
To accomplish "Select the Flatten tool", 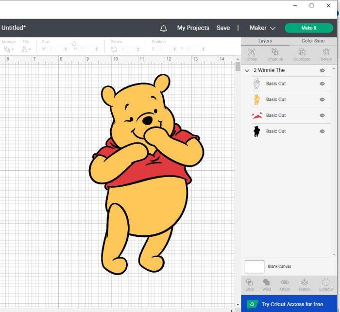I will [x=305, y=282].
